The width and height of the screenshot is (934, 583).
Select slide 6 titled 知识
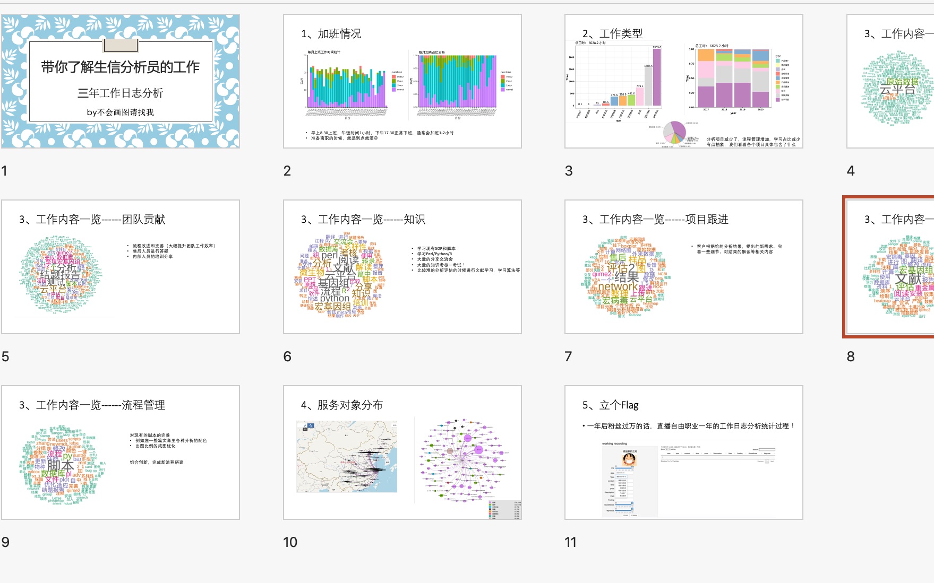click(x=402, y=267)
